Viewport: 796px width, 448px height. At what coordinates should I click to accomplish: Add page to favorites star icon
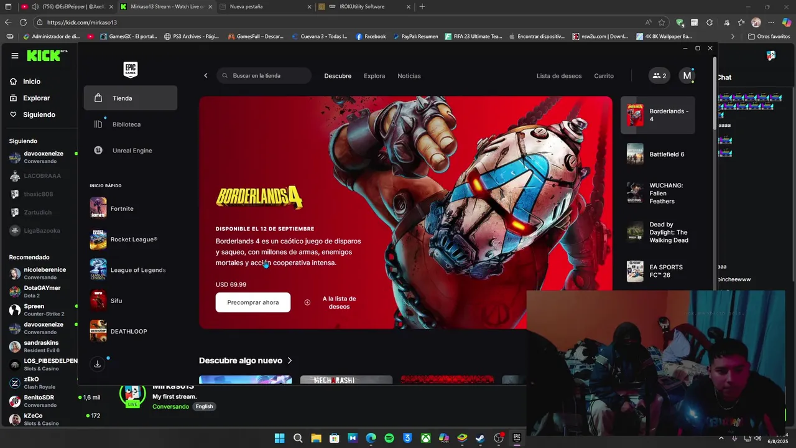coord(662,22)
